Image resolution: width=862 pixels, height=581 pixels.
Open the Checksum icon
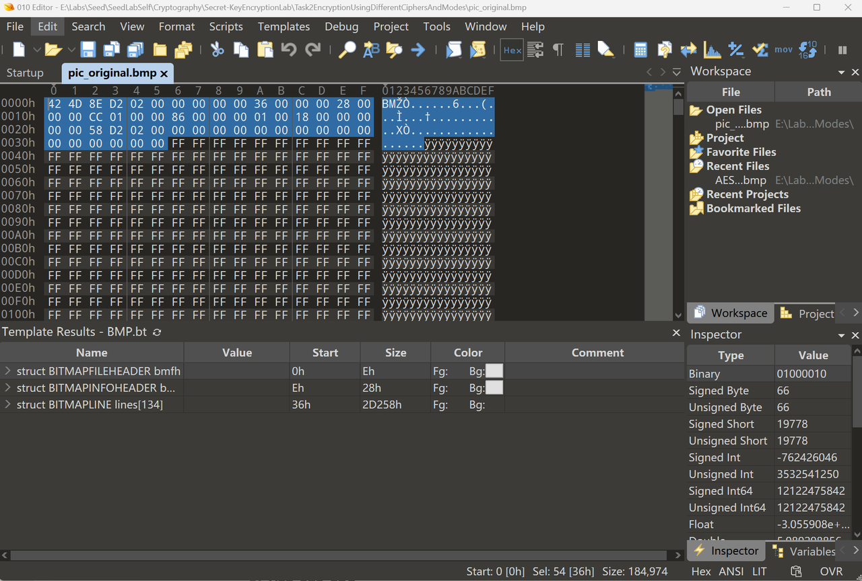[x=760, y=50]
